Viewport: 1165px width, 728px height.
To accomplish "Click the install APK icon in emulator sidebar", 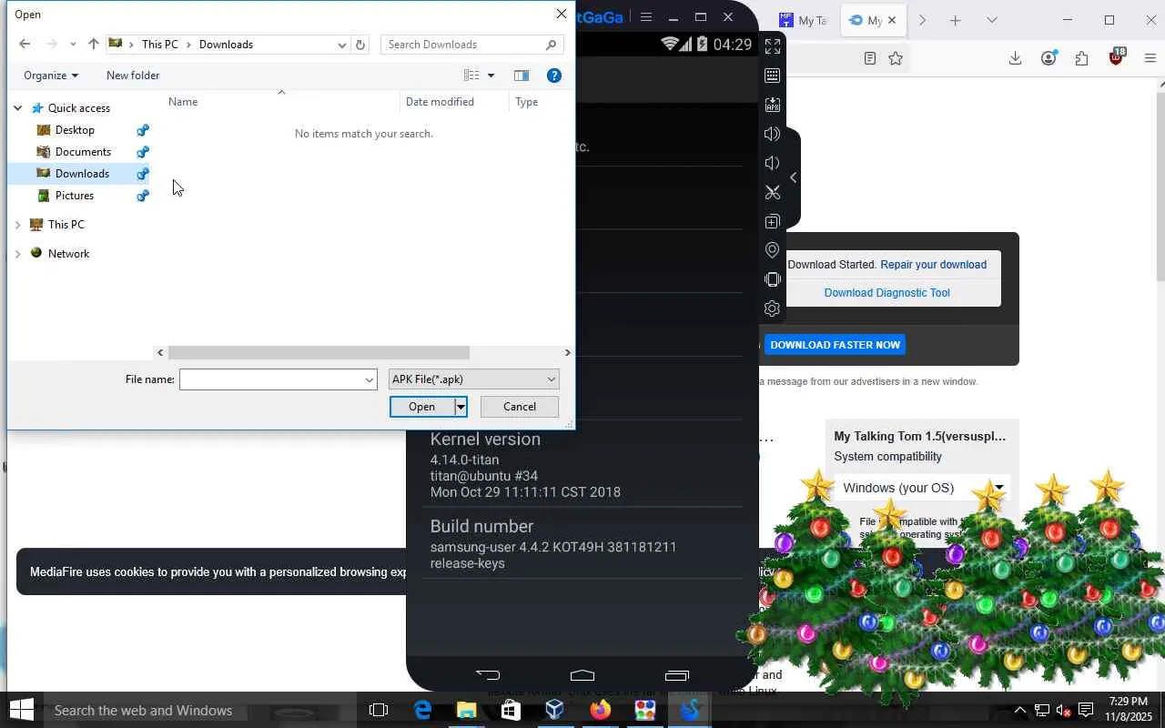I will click(773, 105).
